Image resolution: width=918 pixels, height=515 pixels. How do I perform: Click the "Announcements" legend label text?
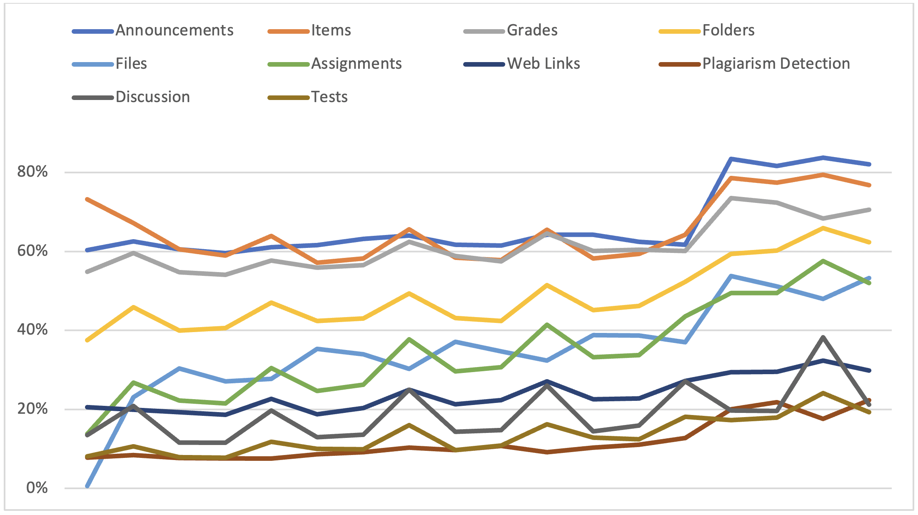pyautogui.click(x=175, y=30)
